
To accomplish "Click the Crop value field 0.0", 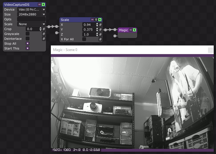I will pyautogui.click(x=32, y=29).
